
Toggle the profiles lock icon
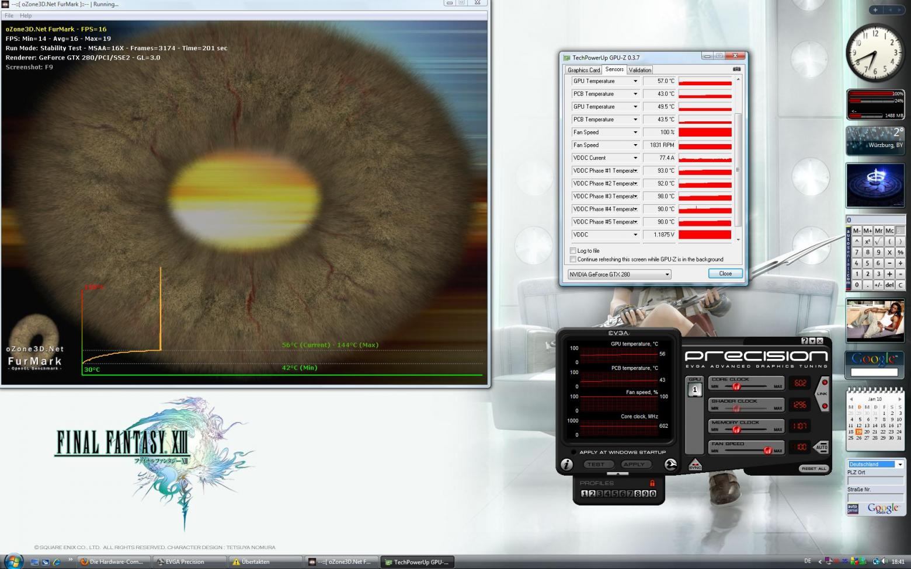[x=652, y=483]
